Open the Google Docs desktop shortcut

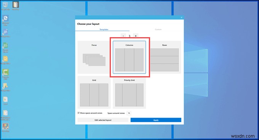(5, 33)
